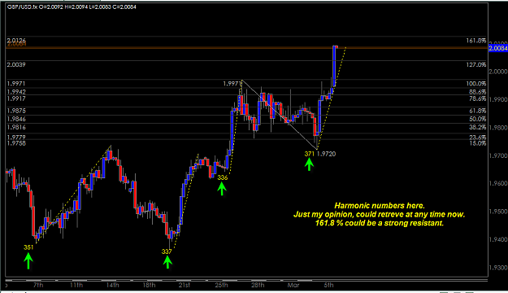
Task: Click the 18th date label
Action: pos(149,285)
